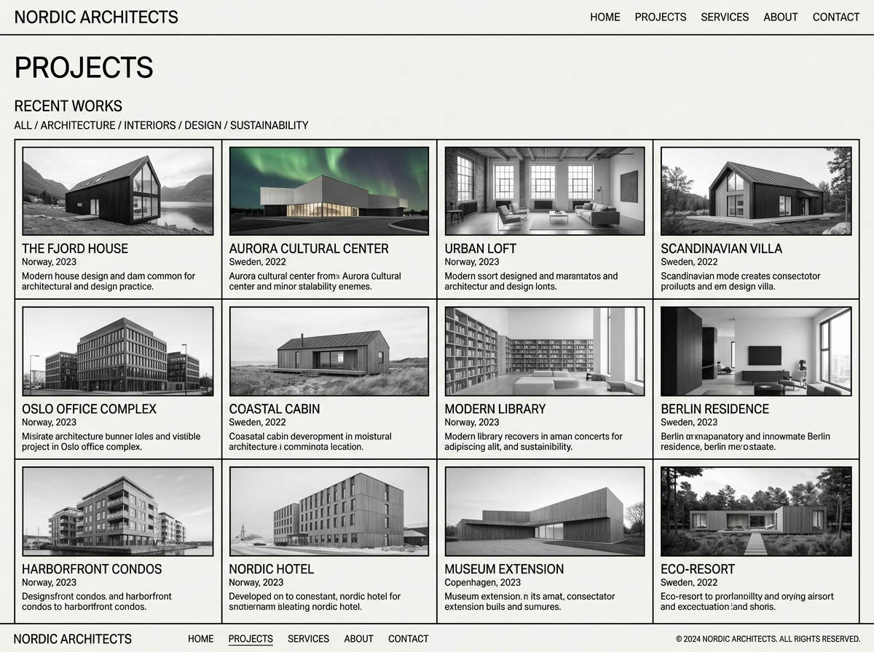Click HARBORFRONT CONDOS title
Viewport: 874px width, 652px height.
point(92,569)
